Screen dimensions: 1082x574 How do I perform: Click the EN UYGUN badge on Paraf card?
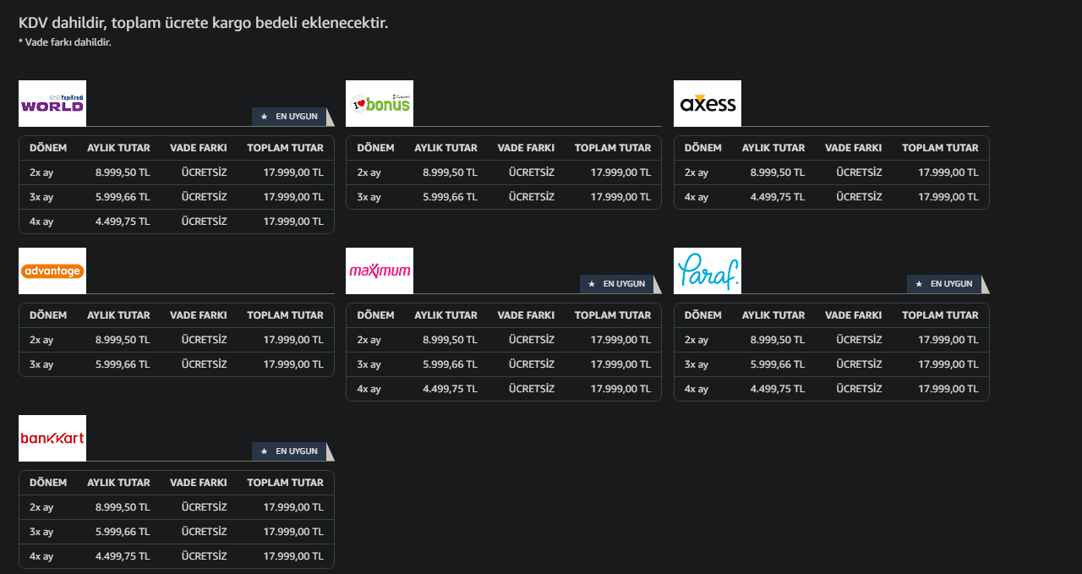coord(944,284)
